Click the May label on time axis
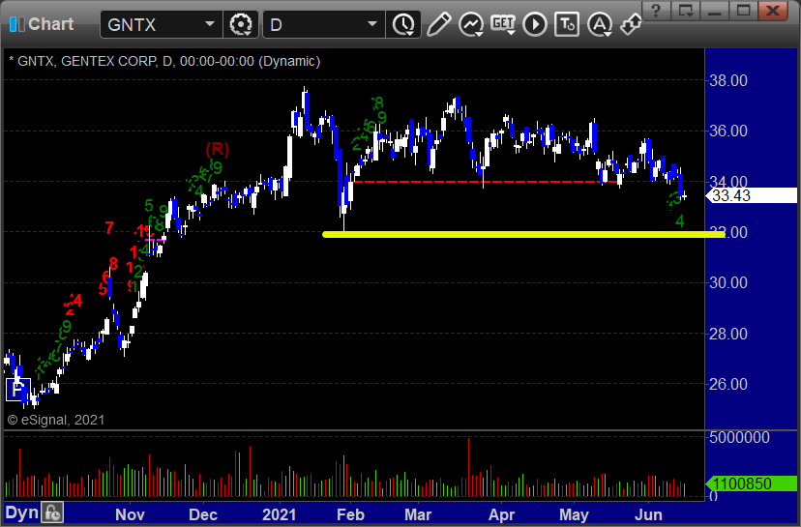The image size is (801, 527). [x=575, y=514]
